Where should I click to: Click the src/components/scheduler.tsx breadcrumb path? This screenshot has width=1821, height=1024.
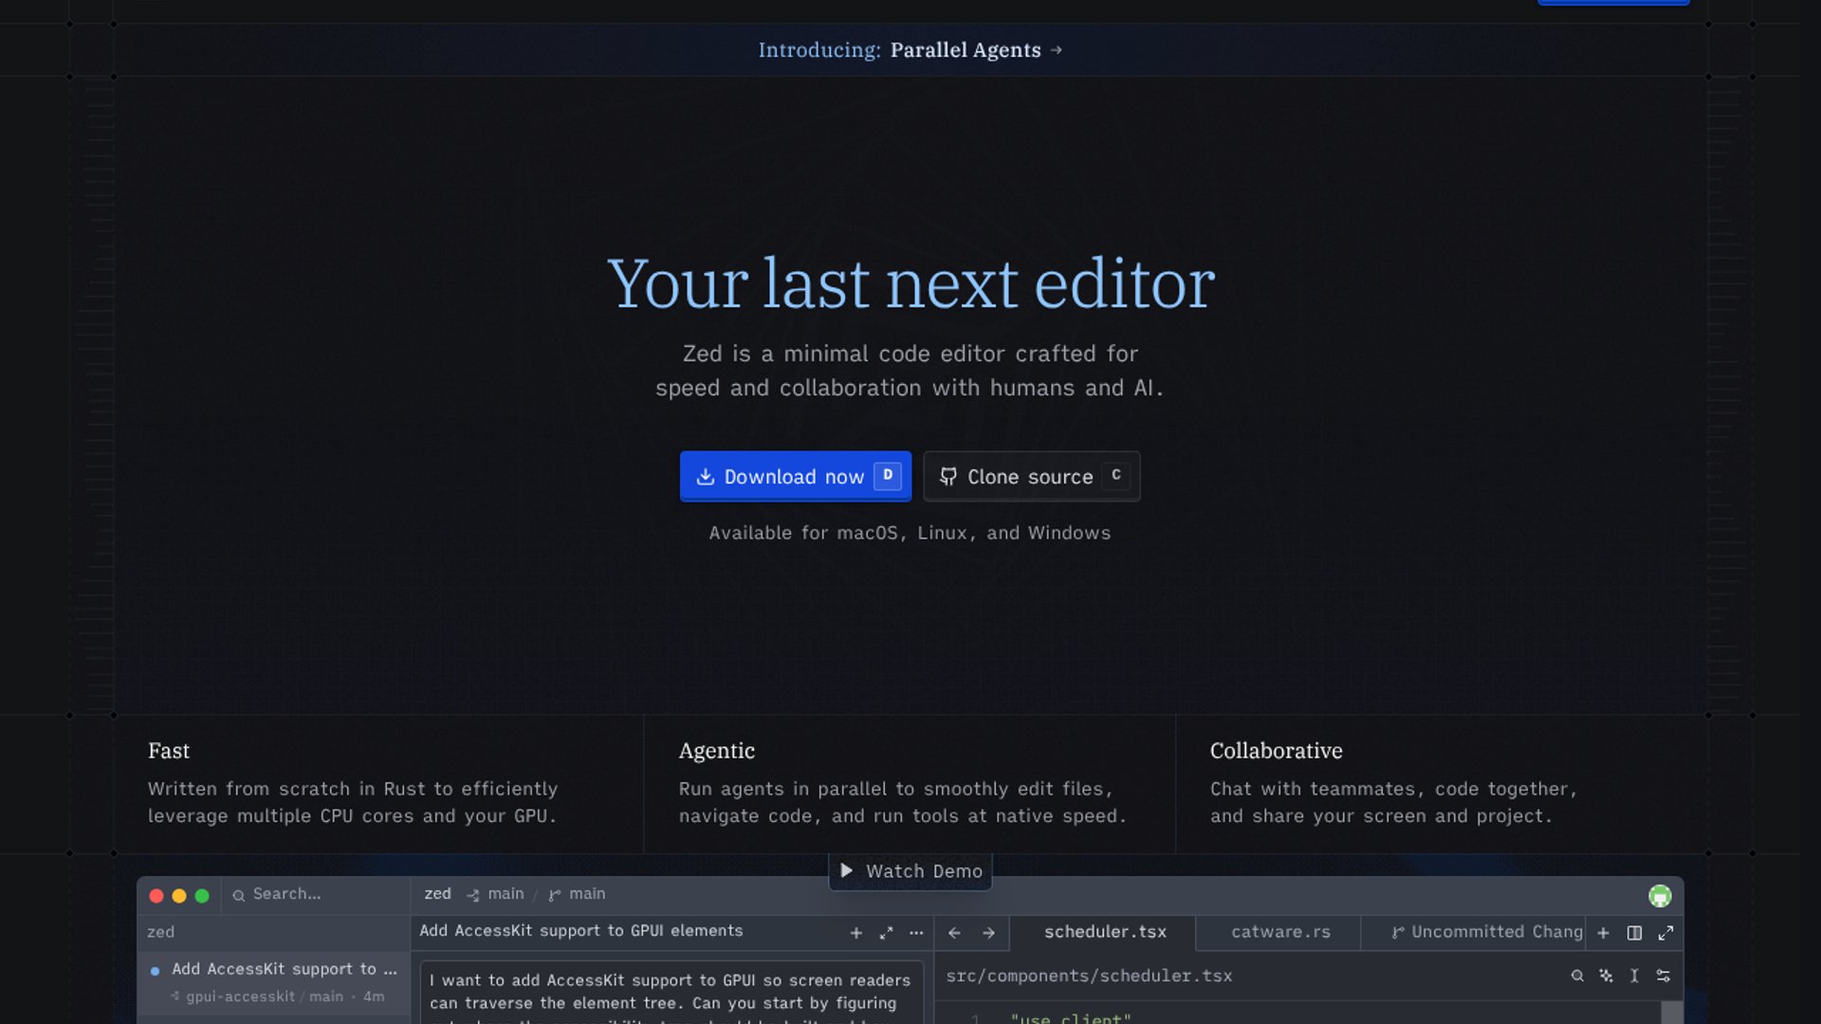pyautogui.click(x=1089, y=976)
